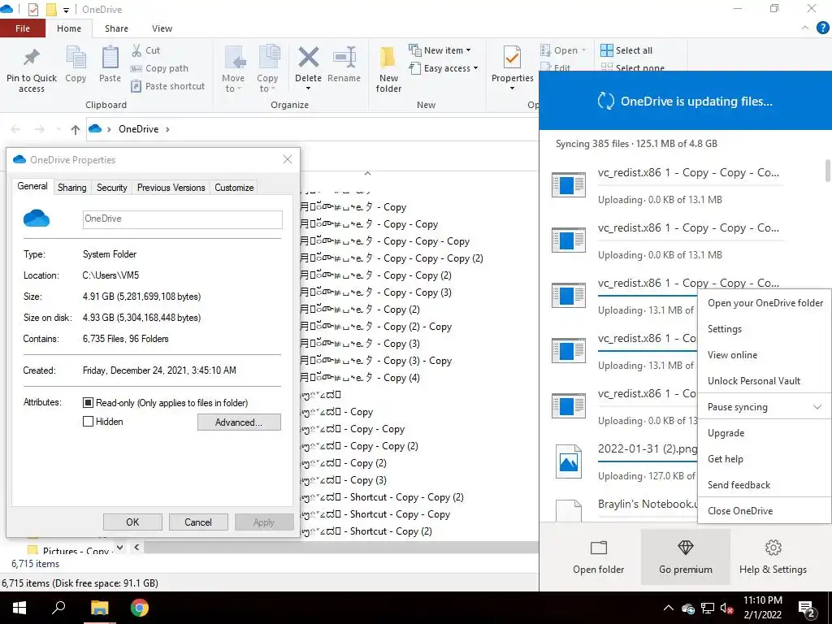The width and height of the screenshot is (832, 624).
Task: Click the ribbon Help question mark
Action: [822, 28]
